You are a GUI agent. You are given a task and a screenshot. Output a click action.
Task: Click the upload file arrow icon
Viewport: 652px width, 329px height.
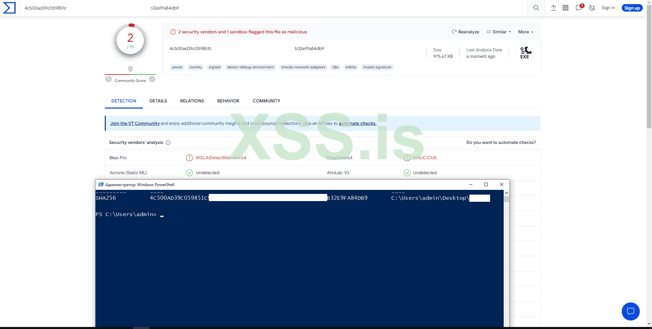coord(553,8)
